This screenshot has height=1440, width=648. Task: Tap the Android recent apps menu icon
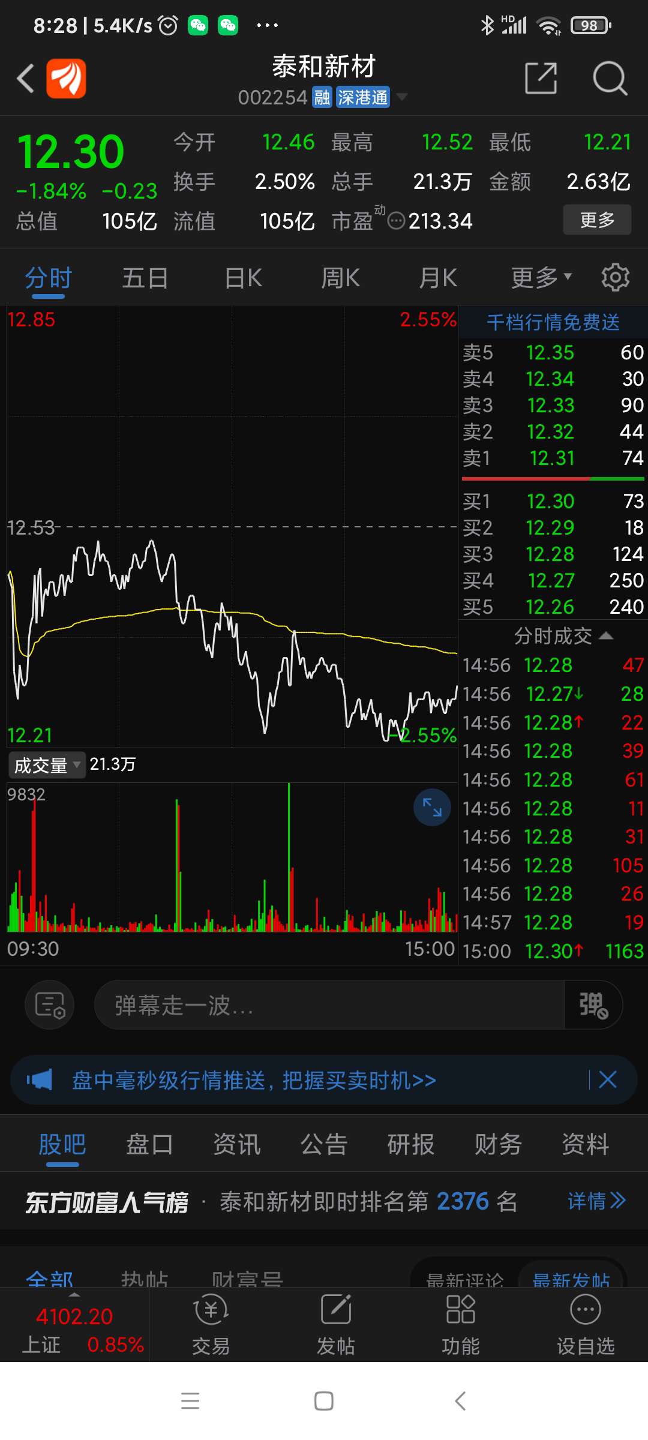[190, 1401]
